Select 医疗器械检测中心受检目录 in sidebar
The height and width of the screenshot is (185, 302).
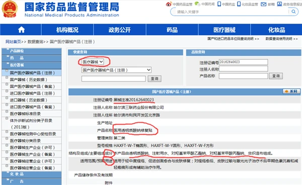coord(33,134)
